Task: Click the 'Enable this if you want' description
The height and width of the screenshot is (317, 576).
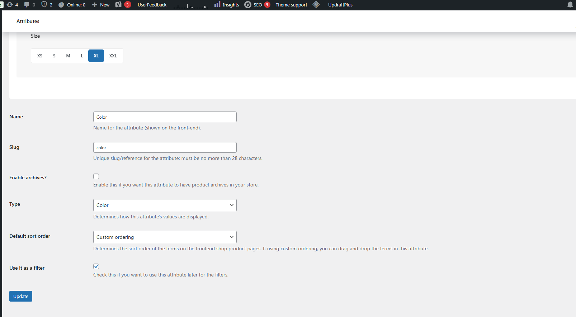Action: point(176,185)
